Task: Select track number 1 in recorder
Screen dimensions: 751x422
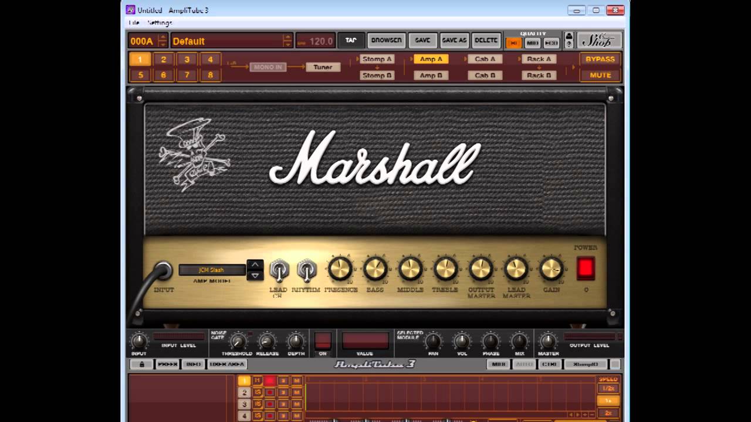Action: point(244,381)
